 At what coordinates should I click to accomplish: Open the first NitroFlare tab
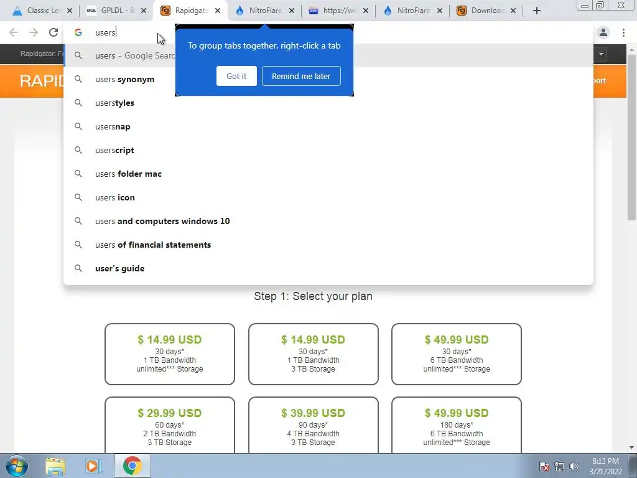point(264,11)
